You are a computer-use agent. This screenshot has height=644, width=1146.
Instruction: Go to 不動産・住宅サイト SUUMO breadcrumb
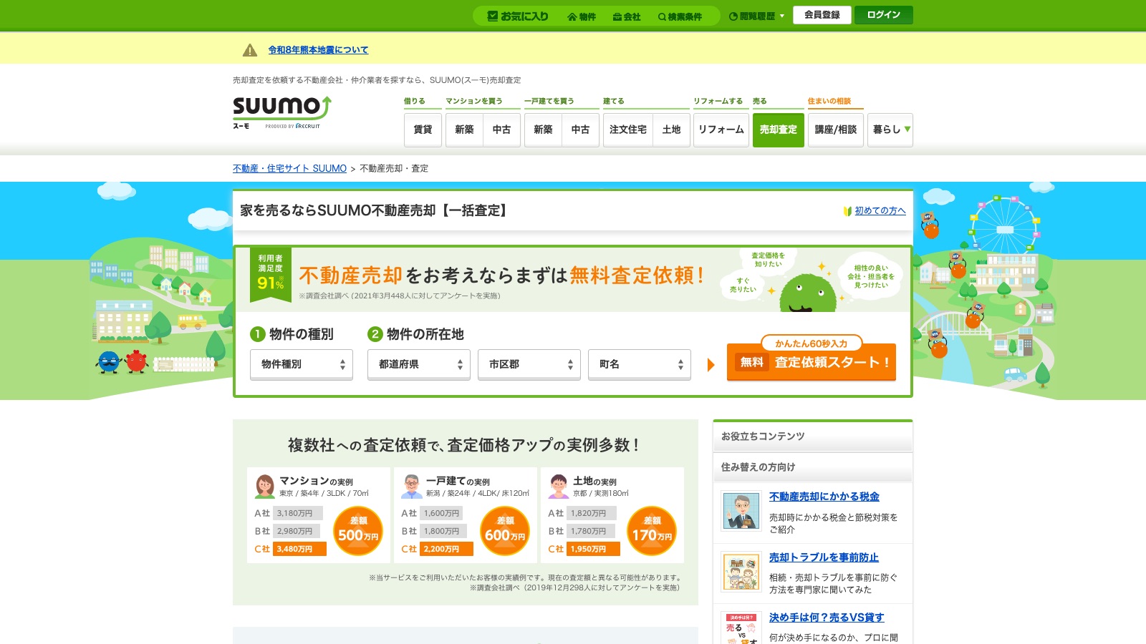(289, 169)
